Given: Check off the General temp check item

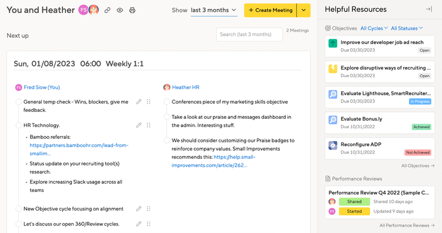Looking at the screenshot, I should coord(19,102).
